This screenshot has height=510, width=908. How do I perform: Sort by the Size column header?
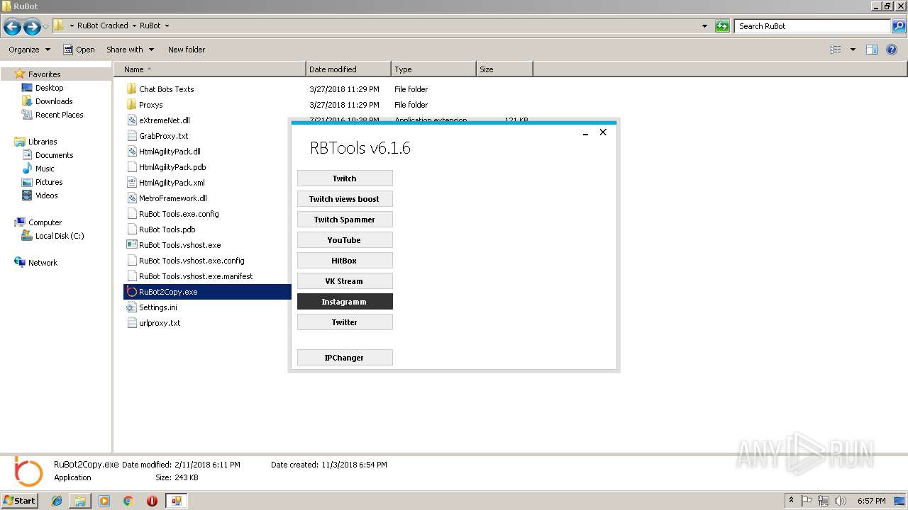[x=504, y=69]
